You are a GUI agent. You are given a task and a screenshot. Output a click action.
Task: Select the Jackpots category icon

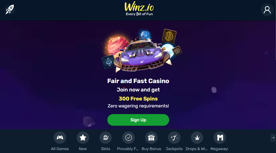174,138
